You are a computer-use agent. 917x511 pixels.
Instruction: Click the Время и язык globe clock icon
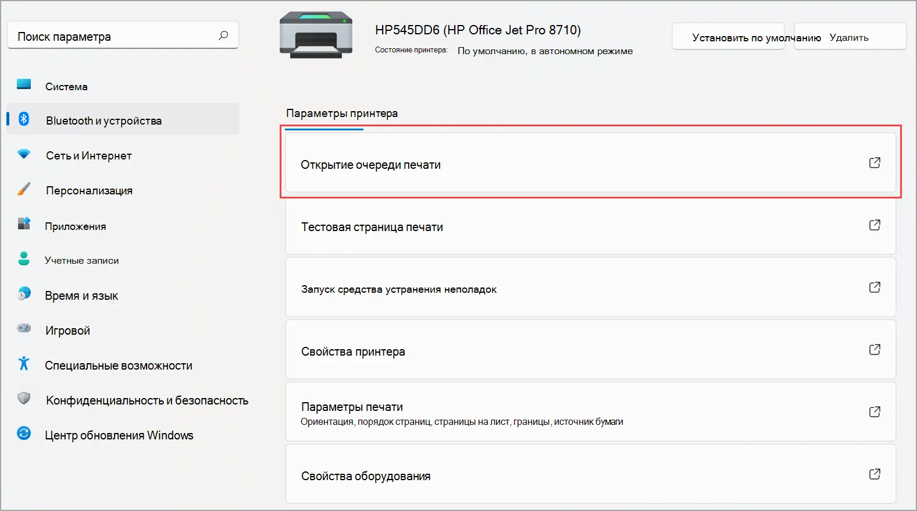[x=24, y=293]
